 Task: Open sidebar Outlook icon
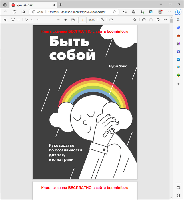pos(178,59)
